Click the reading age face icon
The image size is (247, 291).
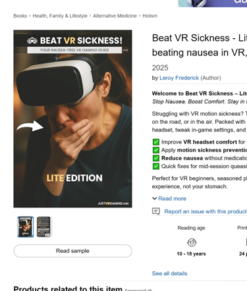click(192, 242)
